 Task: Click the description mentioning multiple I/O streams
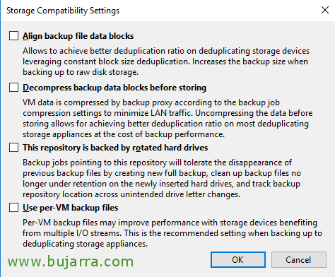click(x=172, y=233)
